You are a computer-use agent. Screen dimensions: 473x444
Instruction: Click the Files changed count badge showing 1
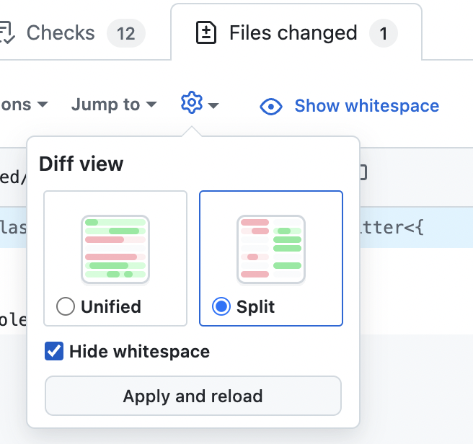(383, 33)
